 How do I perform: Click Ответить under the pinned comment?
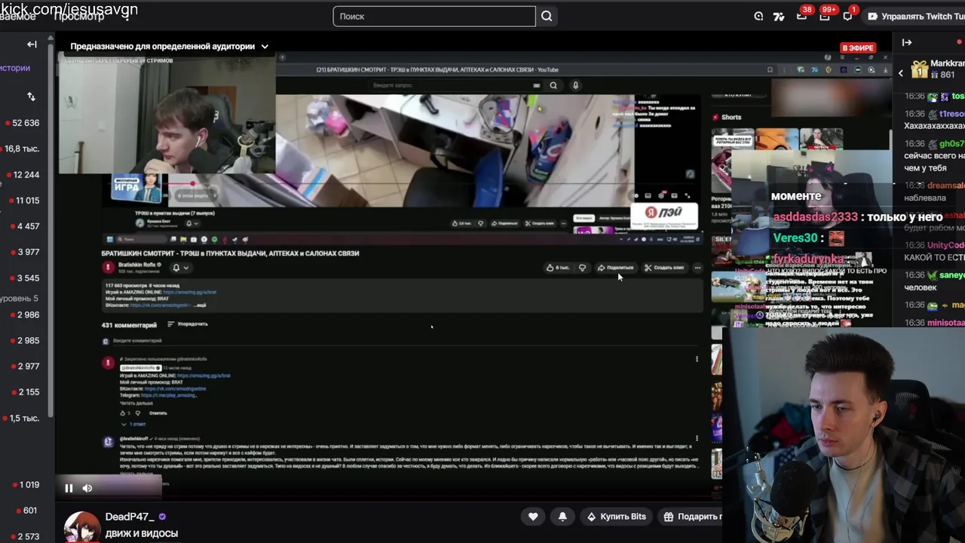click(x=158, y=413)
